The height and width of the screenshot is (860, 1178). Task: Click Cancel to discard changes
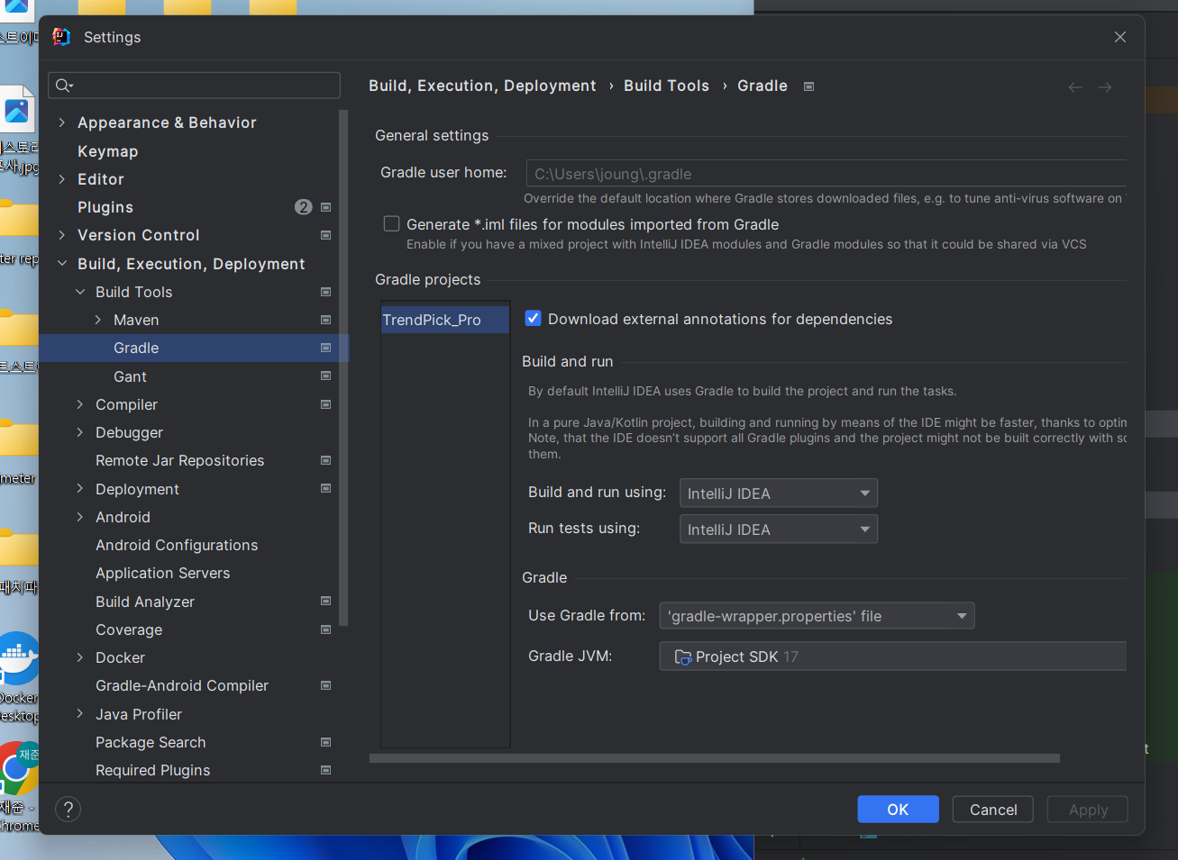coord(993,810)
